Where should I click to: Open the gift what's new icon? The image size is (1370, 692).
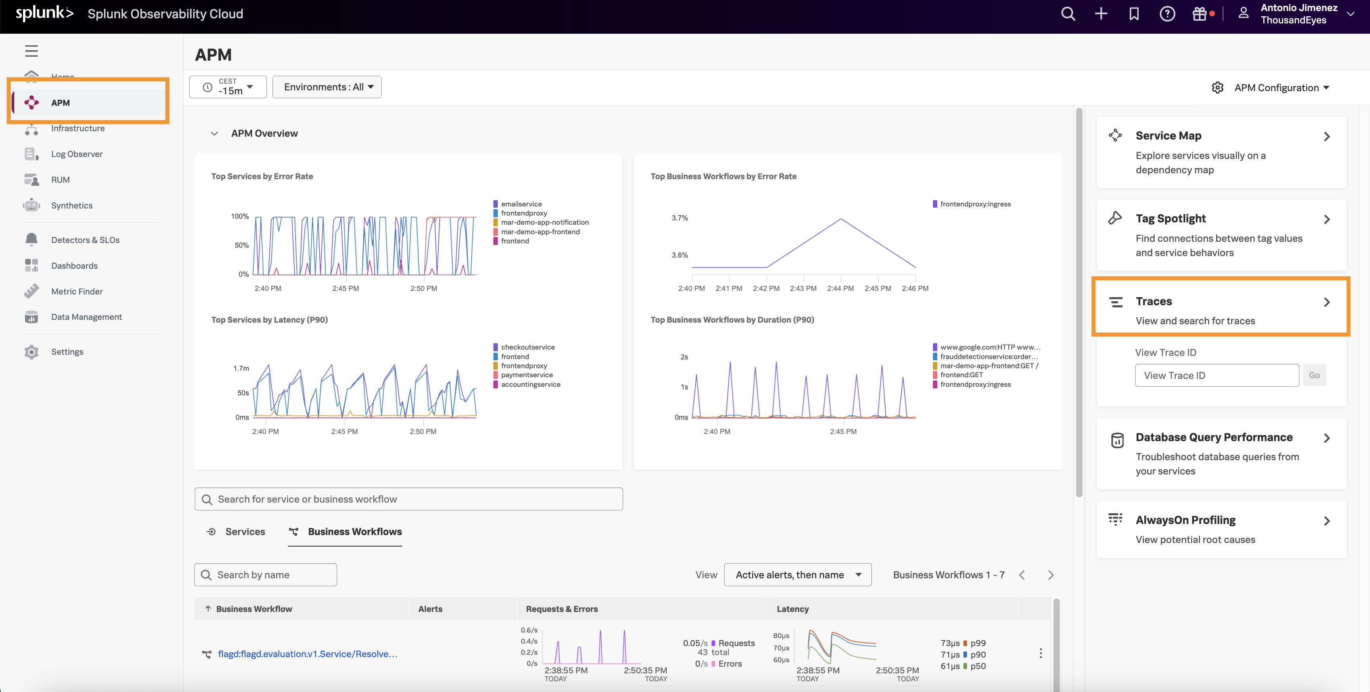pos(1199,14)
